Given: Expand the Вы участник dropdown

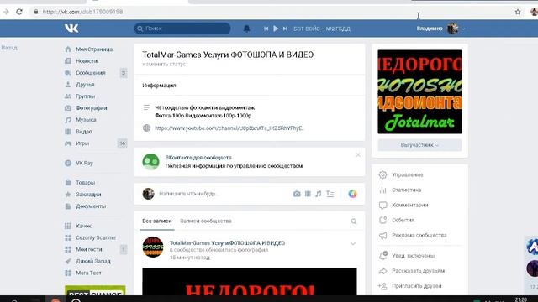Looking at the screenshot, I should point(419,145).
